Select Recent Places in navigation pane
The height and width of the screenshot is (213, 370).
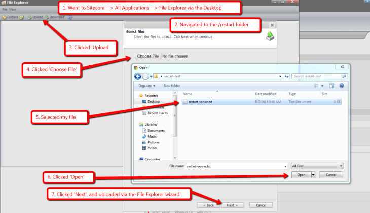point(158,113)
